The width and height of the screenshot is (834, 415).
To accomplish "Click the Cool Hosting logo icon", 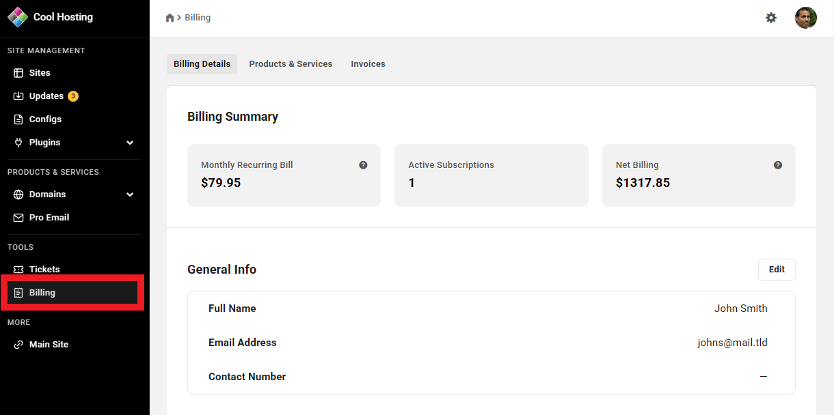I will 18,17.
